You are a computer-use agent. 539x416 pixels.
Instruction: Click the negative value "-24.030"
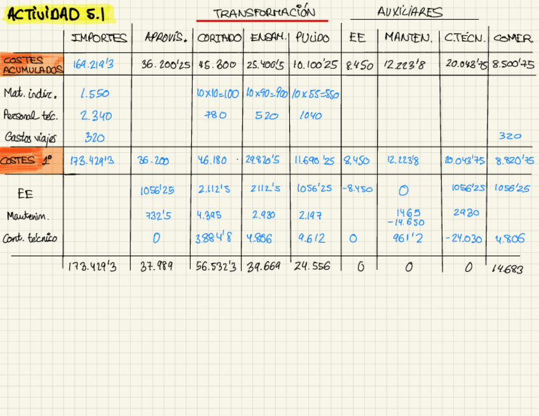(x=463, y=238)
